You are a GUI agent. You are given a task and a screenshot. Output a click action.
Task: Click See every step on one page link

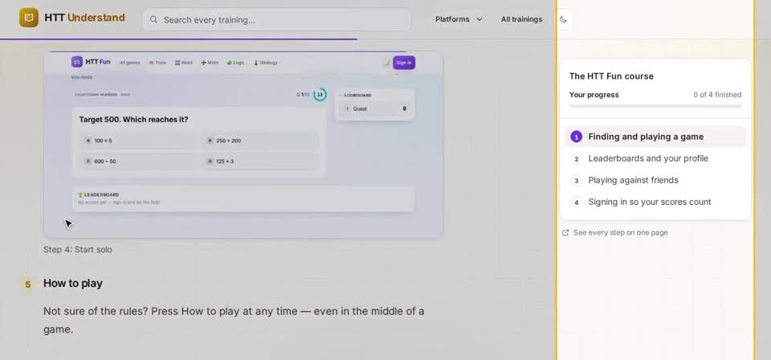click(x=621, y=232)
